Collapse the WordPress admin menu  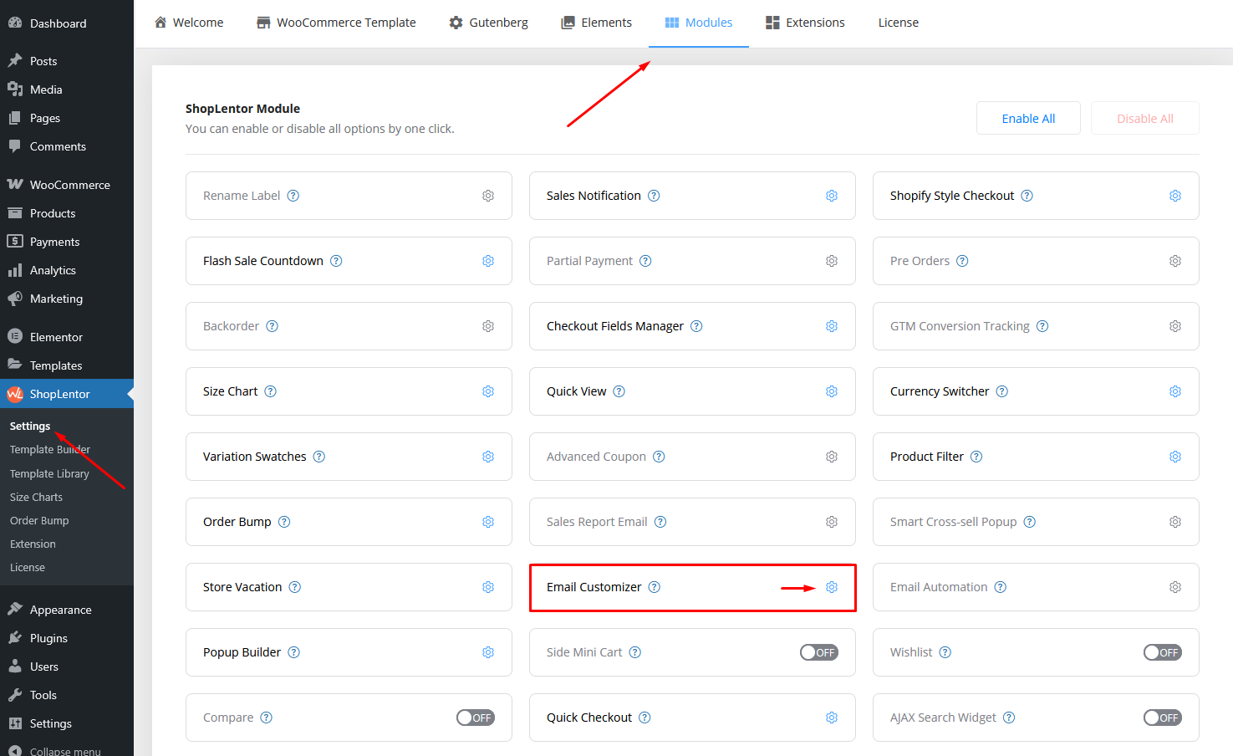tap(64, 750)
